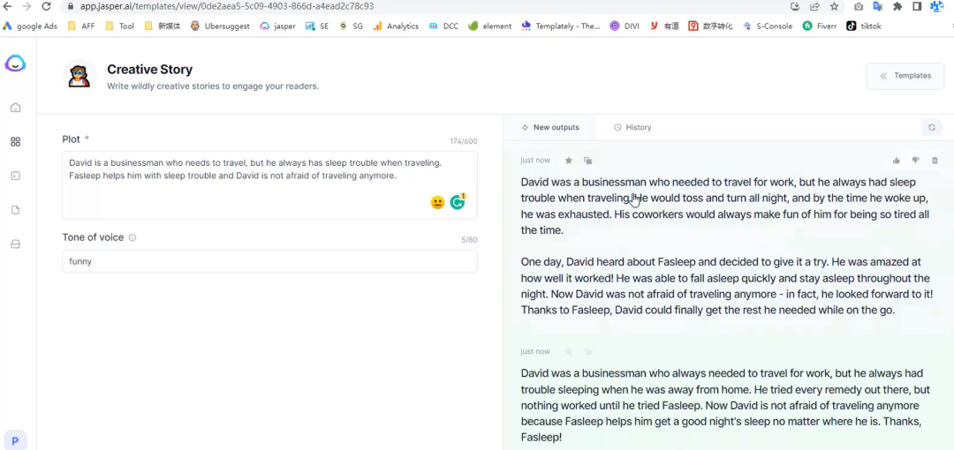Open the DIVI bookmark

point(625,26)
